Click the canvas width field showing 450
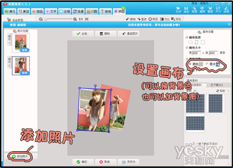This screenshot has height=168, width=233. pyautogui.click(x=197, y=53)
